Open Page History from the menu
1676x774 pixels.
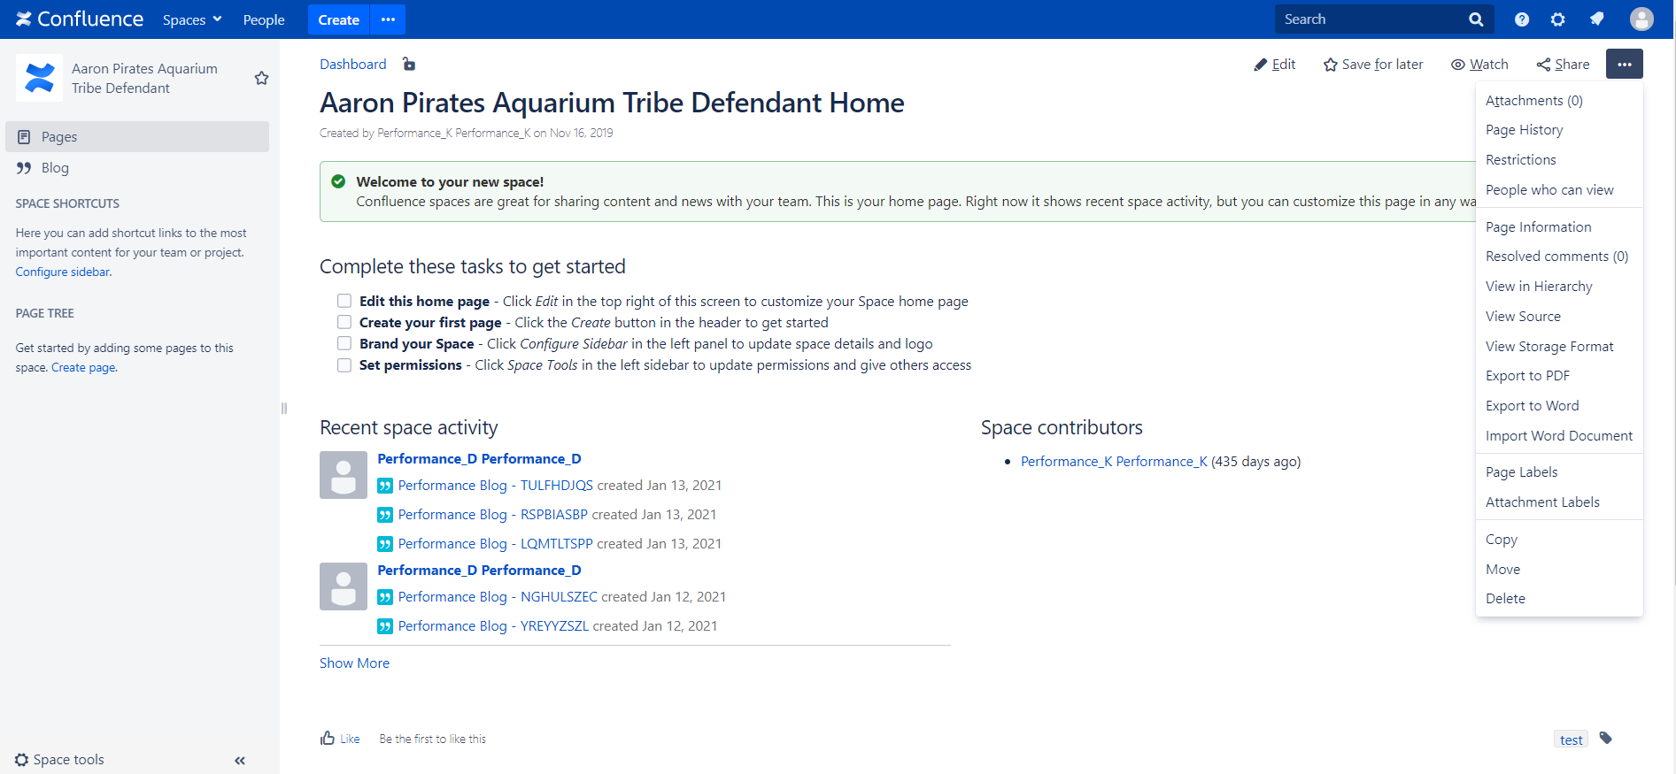tap(1559, 130)
